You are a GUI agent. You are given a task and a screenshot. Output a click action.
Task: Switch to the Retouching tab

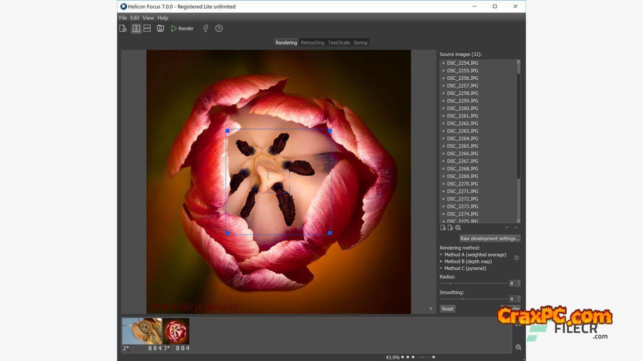pyautogui.click(x=312, y=43)
